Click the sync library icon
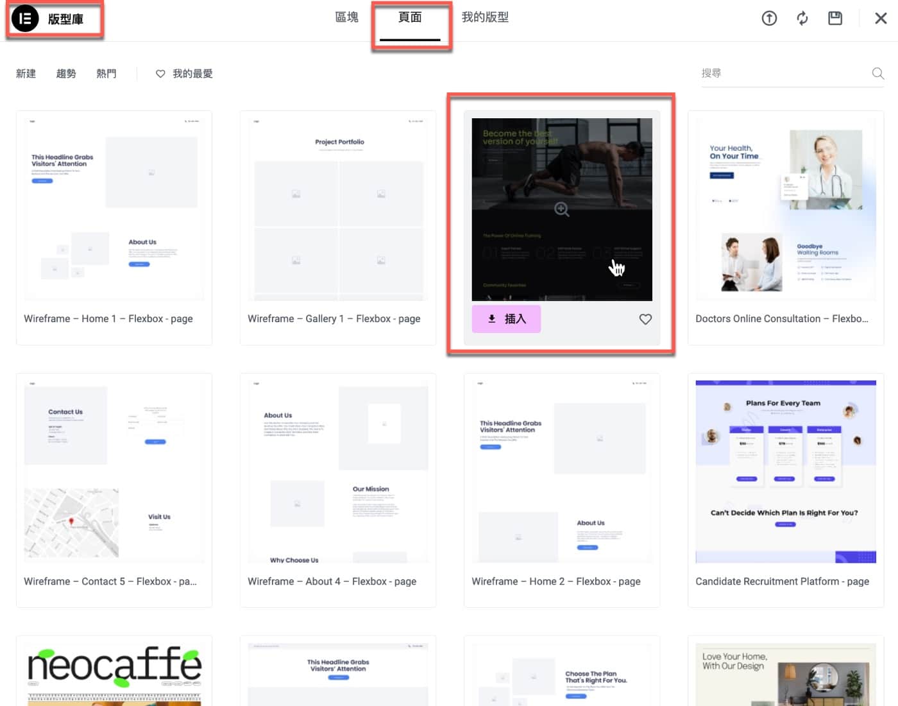The height and width of the screenshot is (706, 898). coord(802,18)
